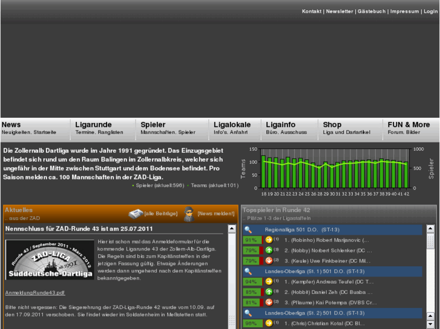Click the chart bar for round 18

263,171
